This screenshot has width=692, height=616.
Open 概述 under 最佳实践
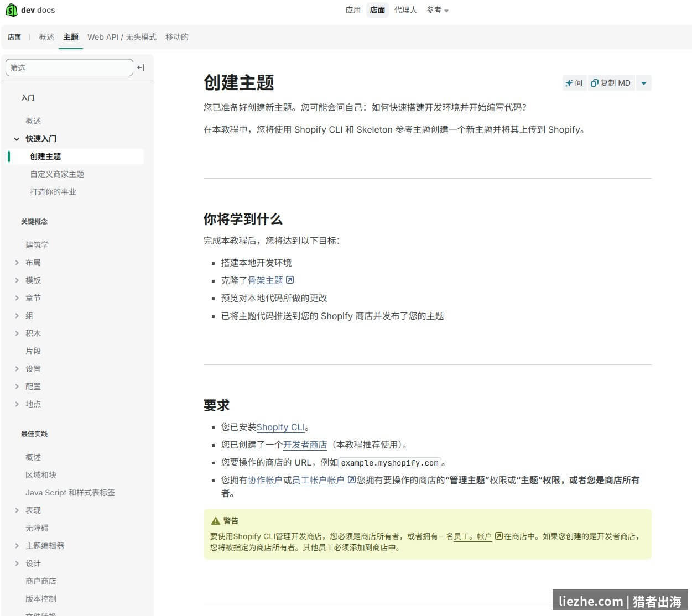tap(33, 457)
